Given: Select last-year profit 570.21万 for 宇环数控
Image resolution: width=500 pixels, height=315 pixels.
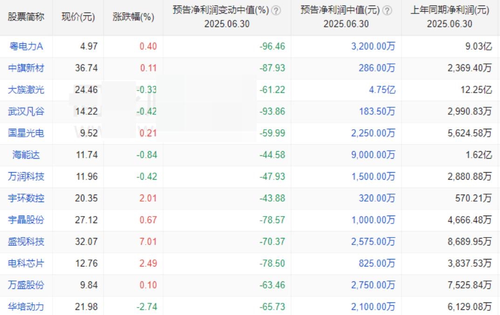Looking at the screenshot, I should 473,198.
